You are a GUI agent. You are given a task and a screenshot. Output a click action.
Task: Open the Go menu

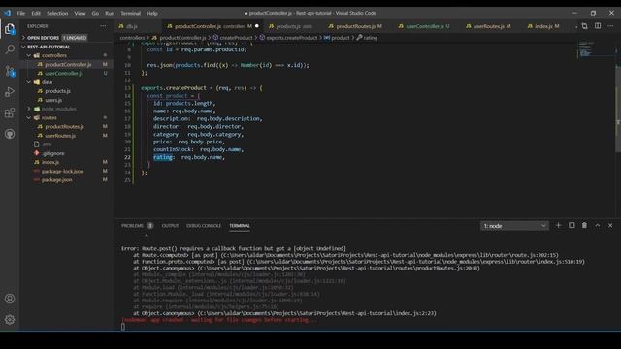pyautogui.click(x=95, y=13)
